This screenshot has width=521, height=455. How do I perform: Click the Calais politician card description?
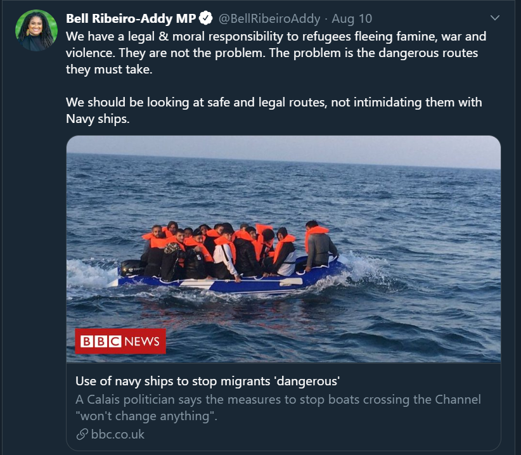pyautogui.click(x=278, y=407)
